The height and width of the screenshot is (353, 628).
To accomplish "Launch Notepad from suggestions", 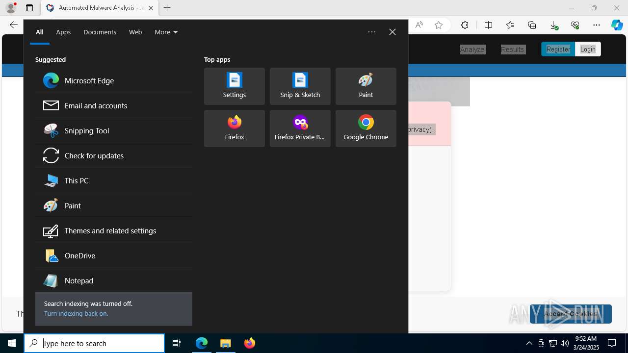I will click(x=114, y=280).
